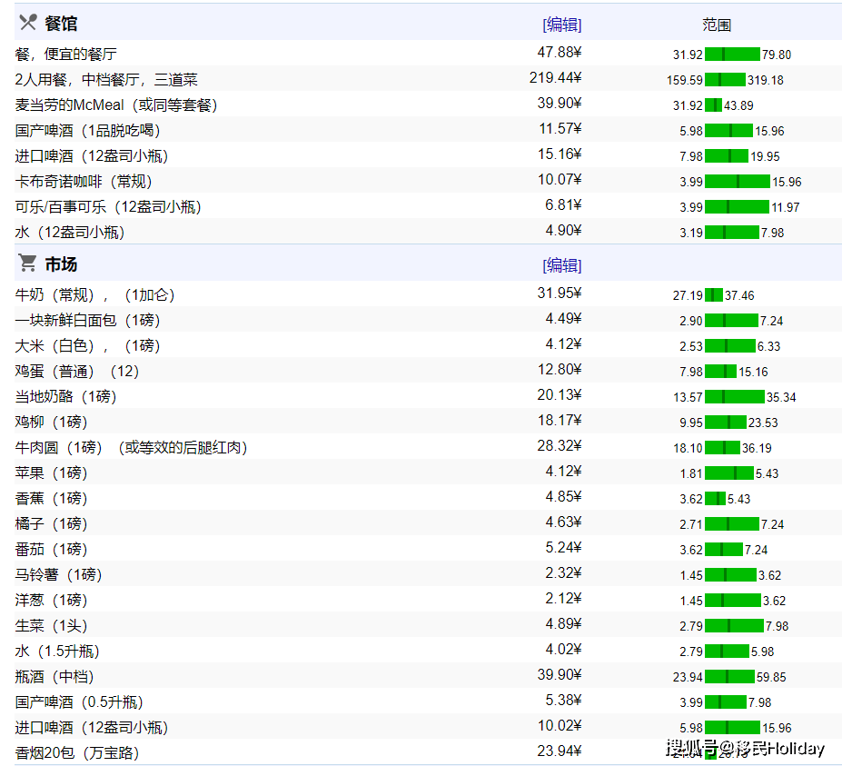Select 大米（白色）row label

pyautogui.click(x=87, y=345)
